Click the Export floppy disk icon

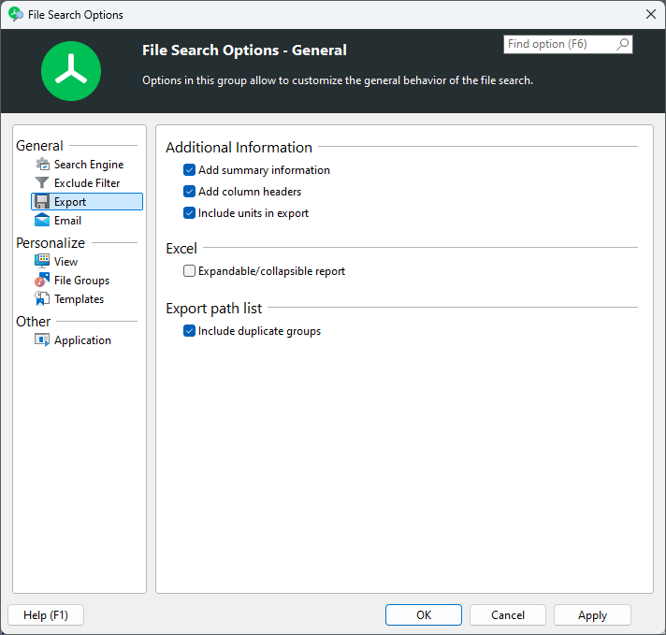pos(42,202)
